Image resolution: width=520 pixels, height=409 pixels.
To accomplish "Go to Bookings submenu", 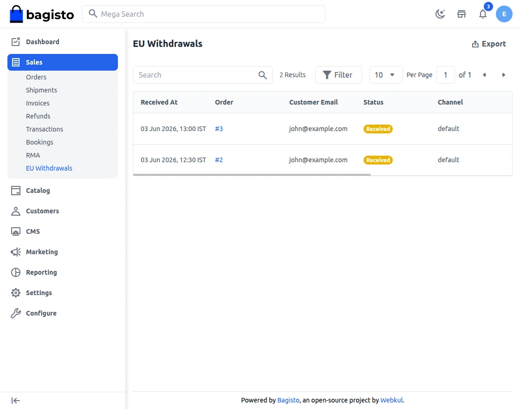I will click(x=39, y=142).
